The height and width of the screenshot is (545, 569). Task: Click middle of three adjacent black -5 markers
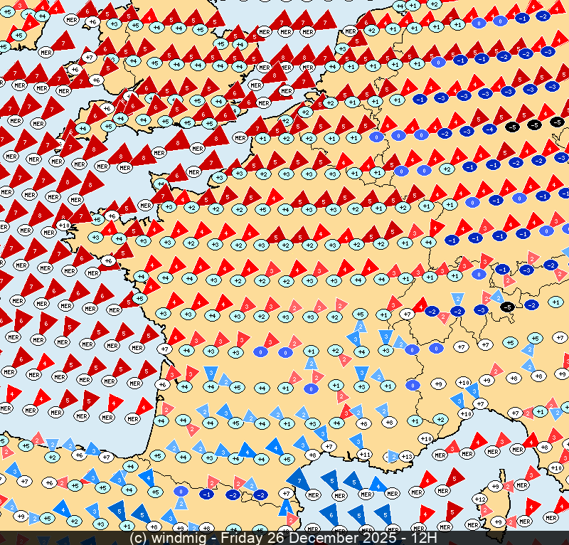pyautogui.click(x=535, y=125)
